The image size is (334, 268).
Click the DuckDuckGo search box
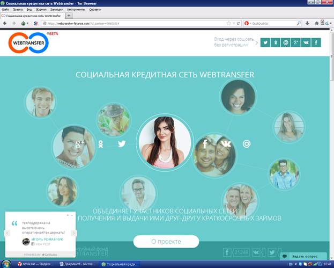point(273,24)
